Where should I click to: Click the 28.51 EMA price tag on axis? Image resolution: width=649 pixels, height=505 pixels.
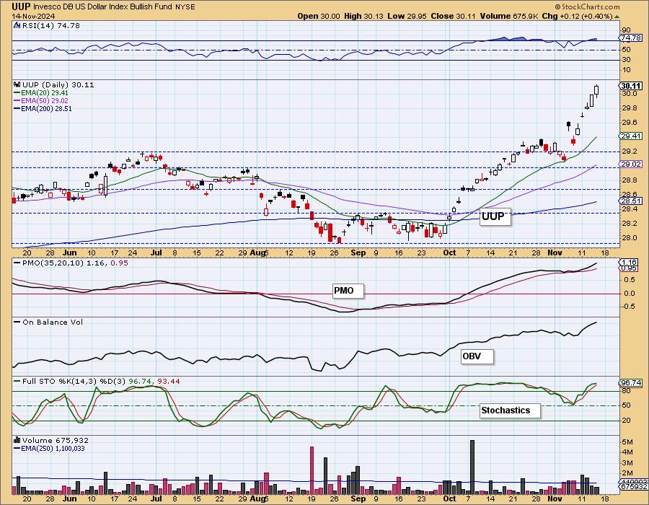point(631,201)
